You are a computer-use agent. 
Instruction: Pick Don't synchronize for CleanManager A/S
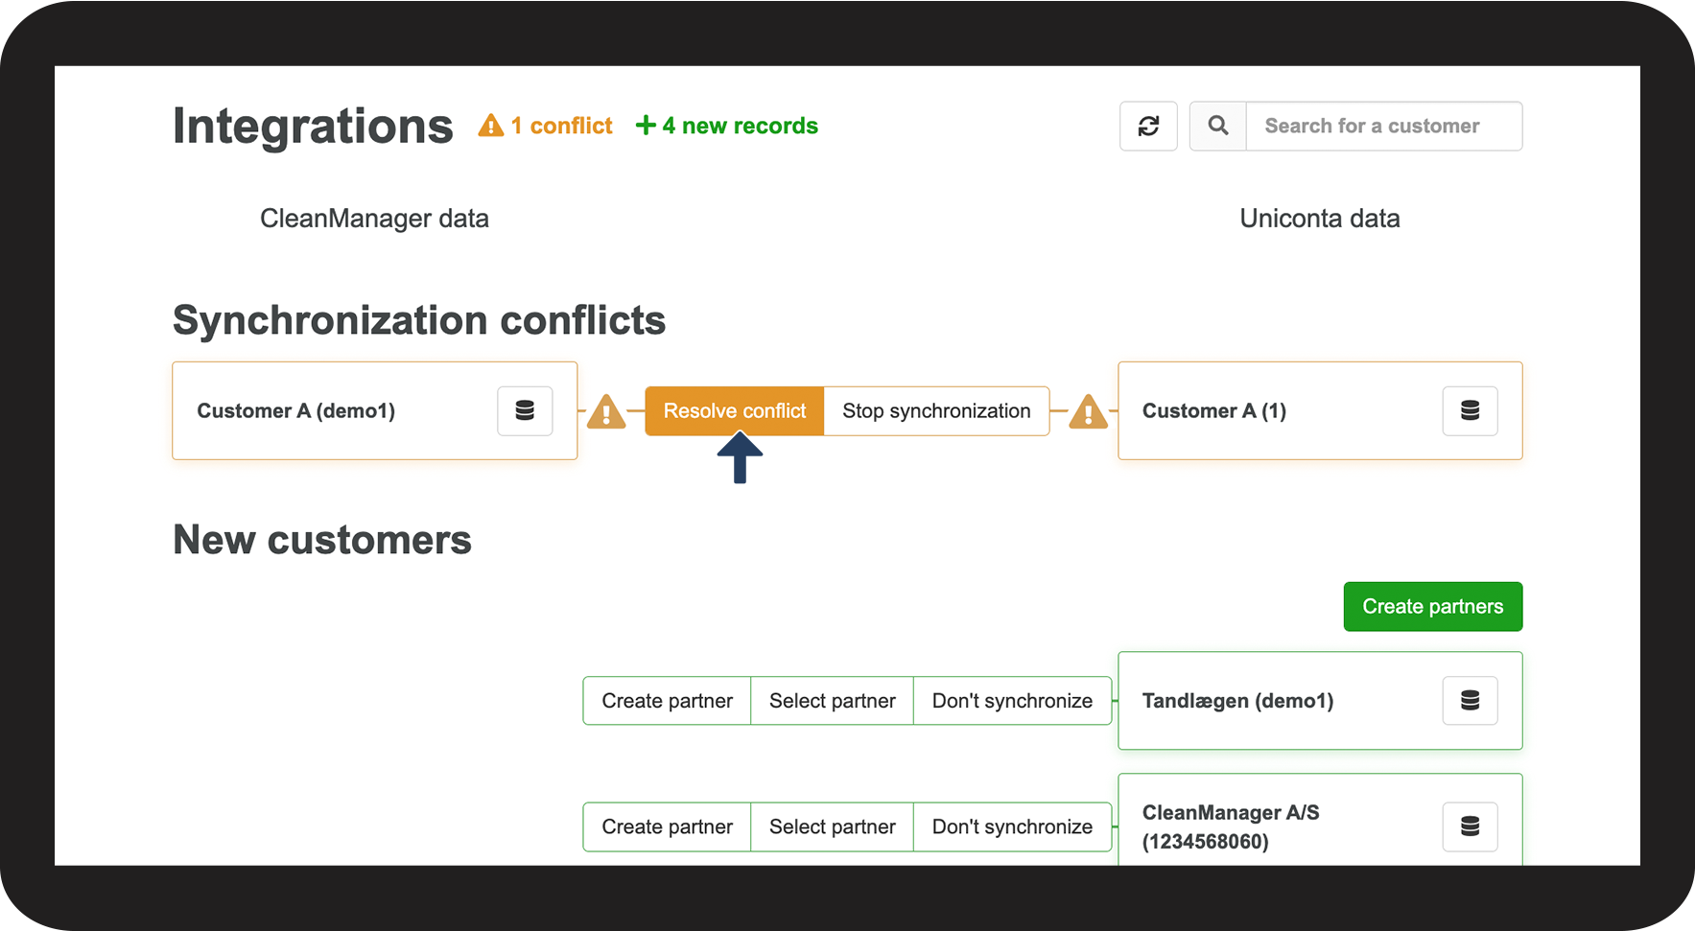click(x=1012, y=826)
